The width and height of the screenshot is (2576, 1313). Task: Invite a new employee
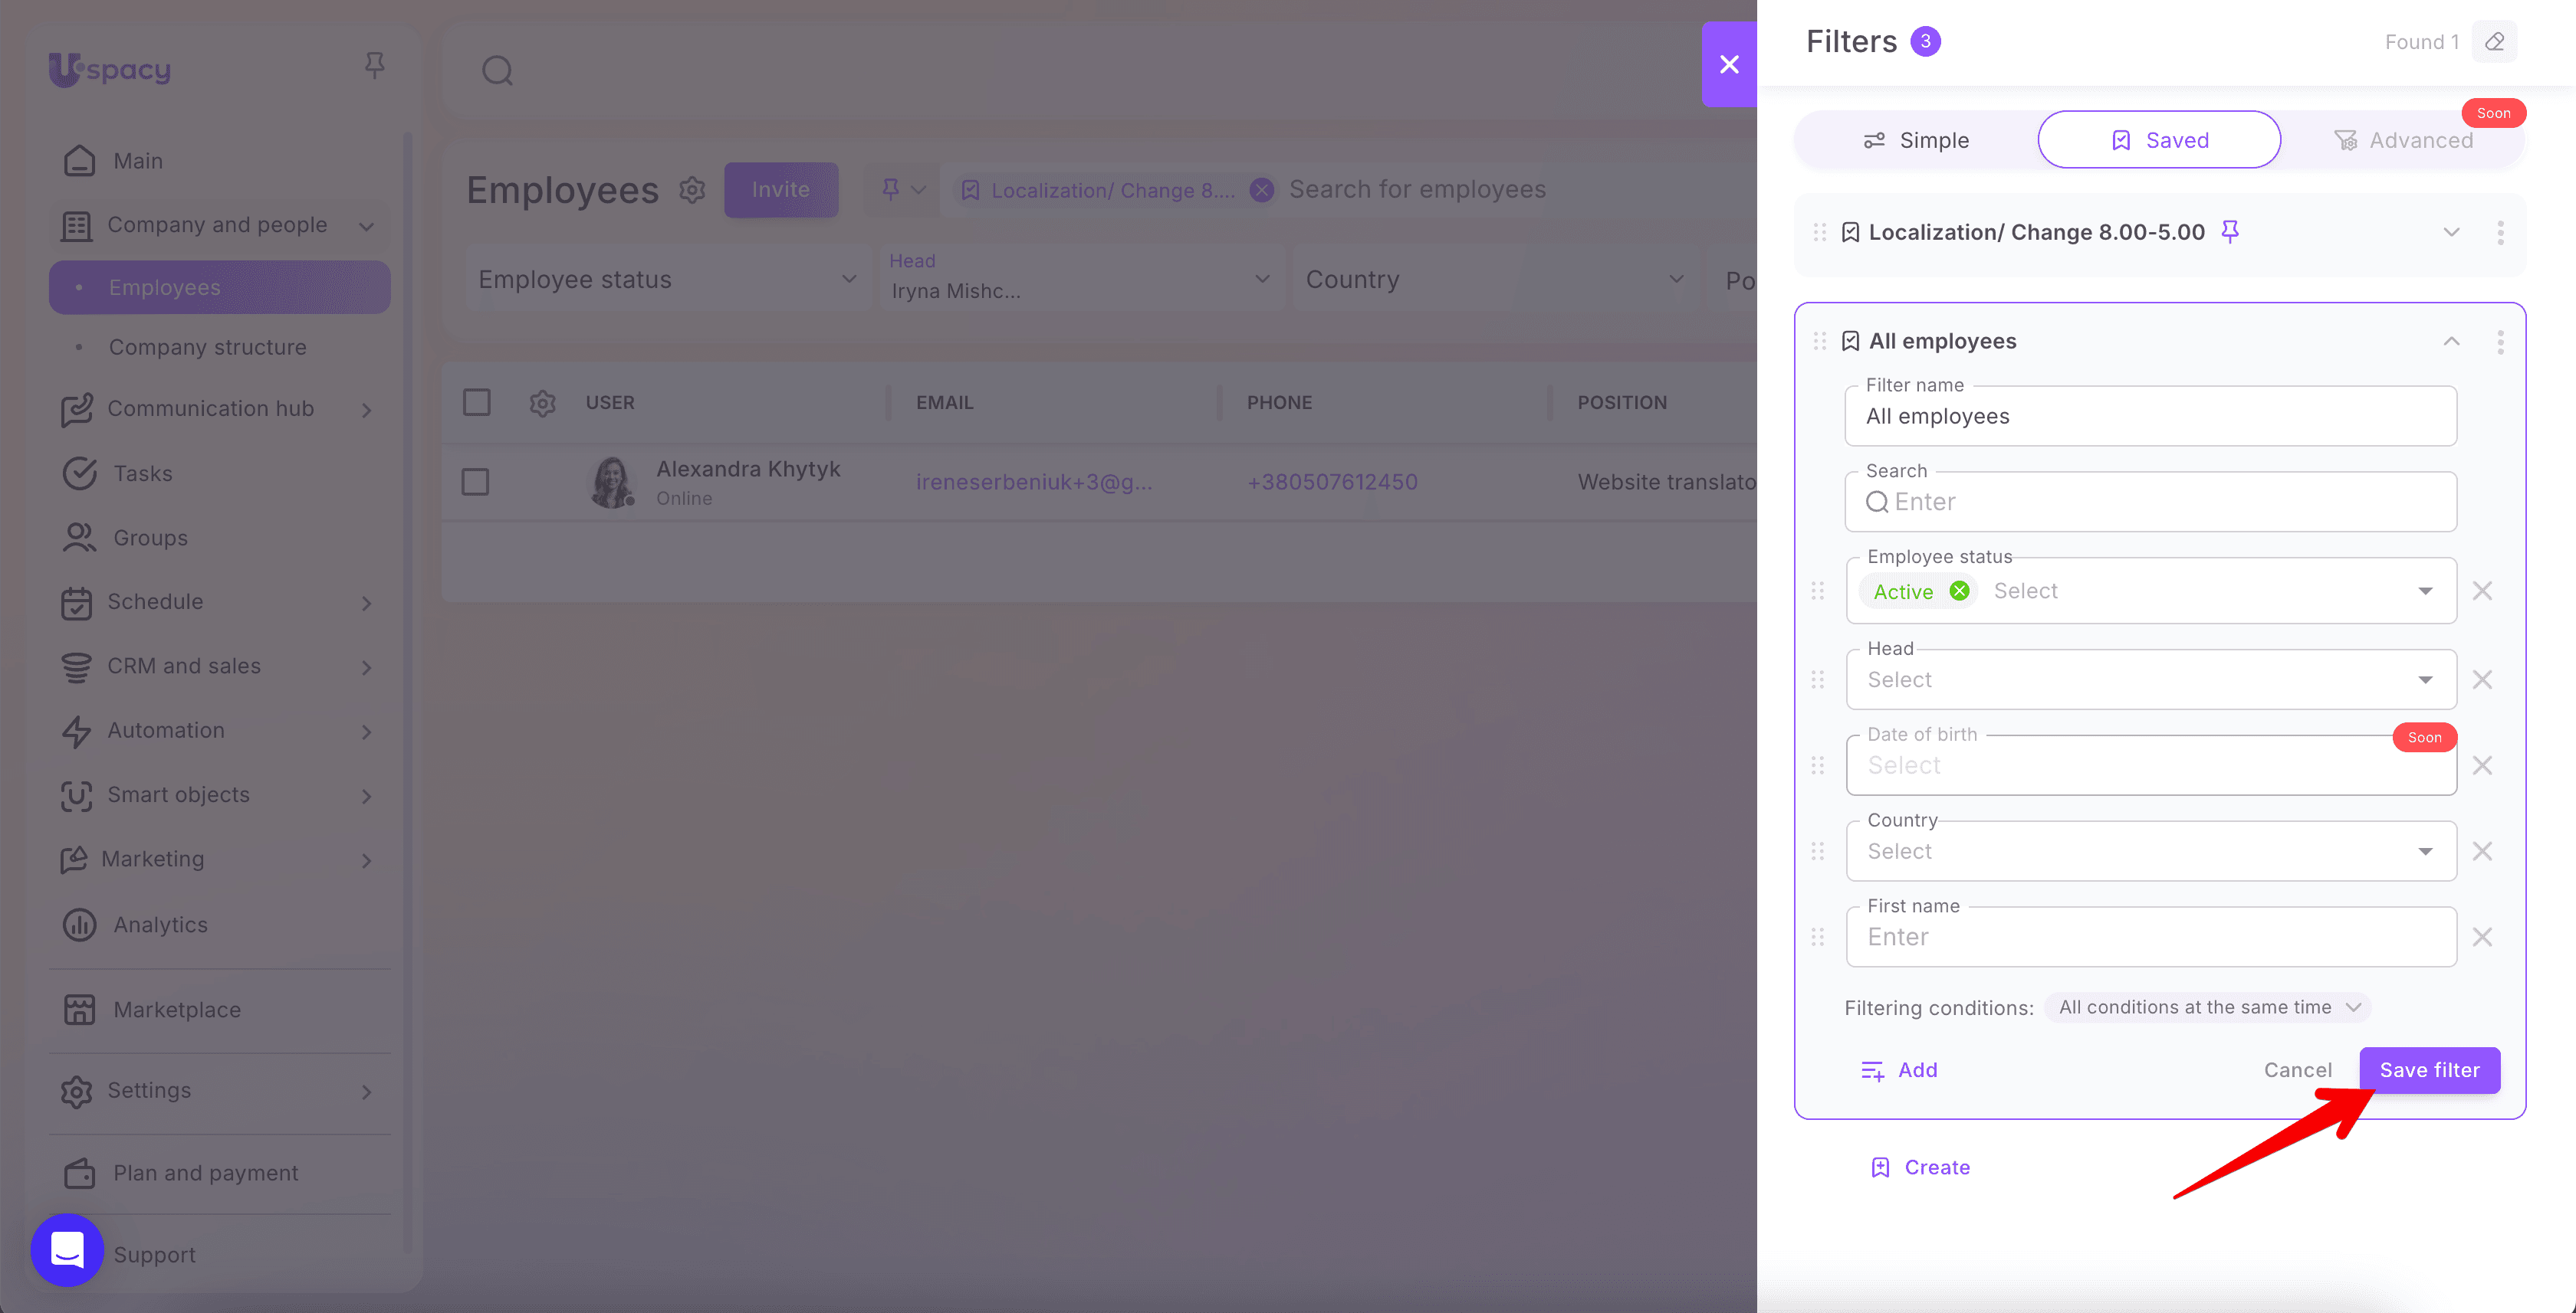[781, 190]
